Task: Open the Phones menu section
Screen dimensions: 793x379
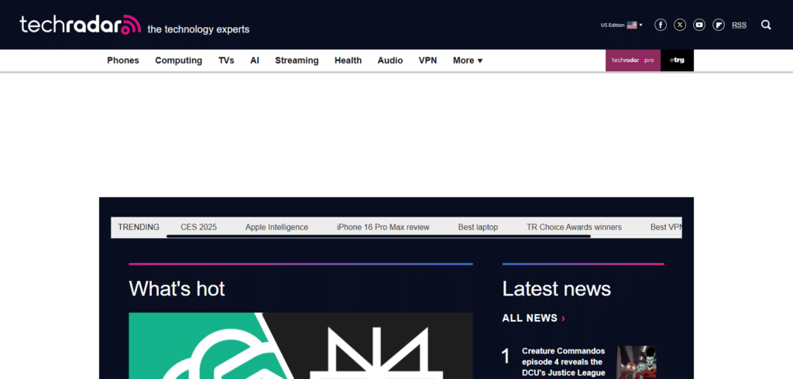Action: click(123, 60)
